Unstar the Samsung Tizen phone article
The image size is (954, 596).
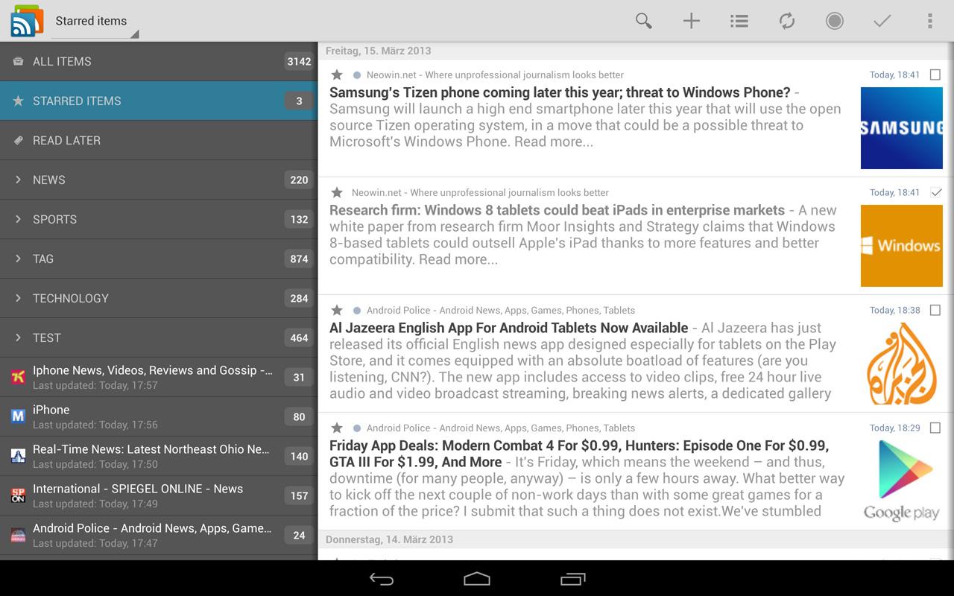point(336,74)
